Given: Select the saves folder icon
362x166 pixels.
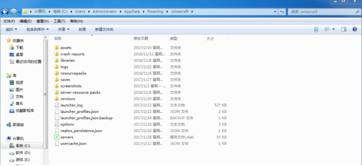Looking at the screenshot, I should coord(57,80).
